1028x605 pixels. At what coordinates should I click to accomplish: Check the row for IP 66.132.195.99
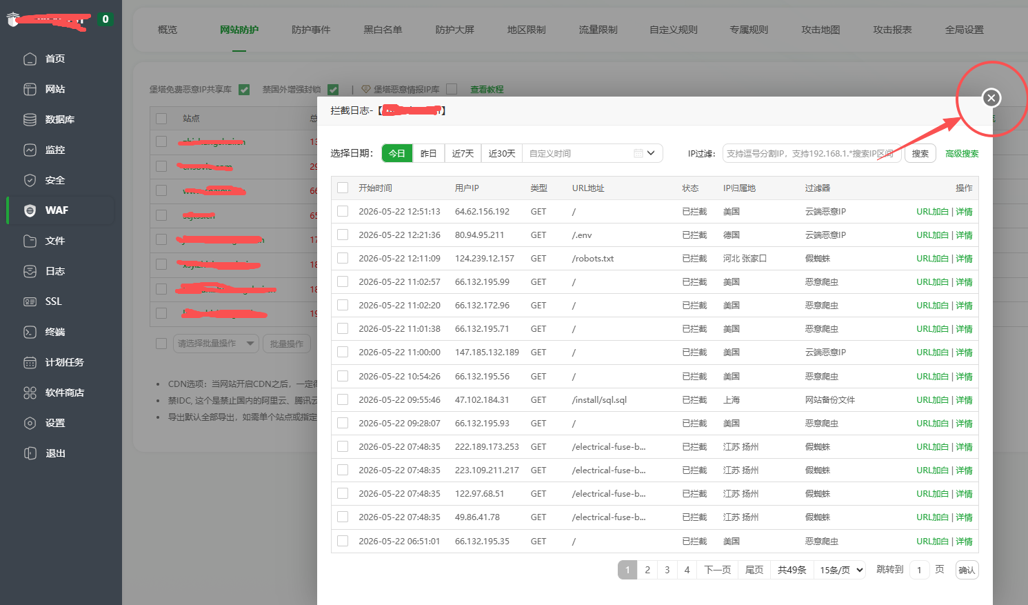coord(343,281)
